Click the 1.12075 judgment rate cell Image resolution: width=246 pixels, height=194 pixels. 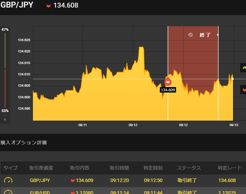click(227, 192)
